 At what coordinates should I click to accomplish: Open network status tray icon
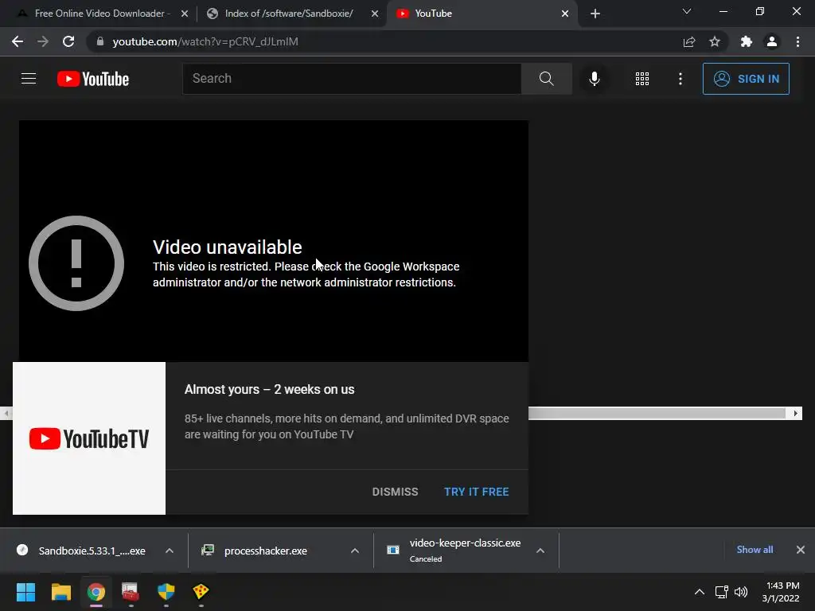point(721,592)
